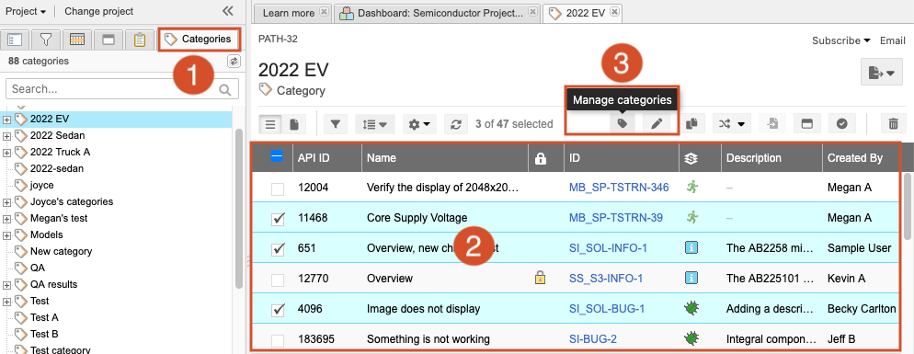Viewport: 914px width, 354px height.
Task: Click lock icon on Overview row 12770
Action: pyautogui.click(x=540, y=279)
